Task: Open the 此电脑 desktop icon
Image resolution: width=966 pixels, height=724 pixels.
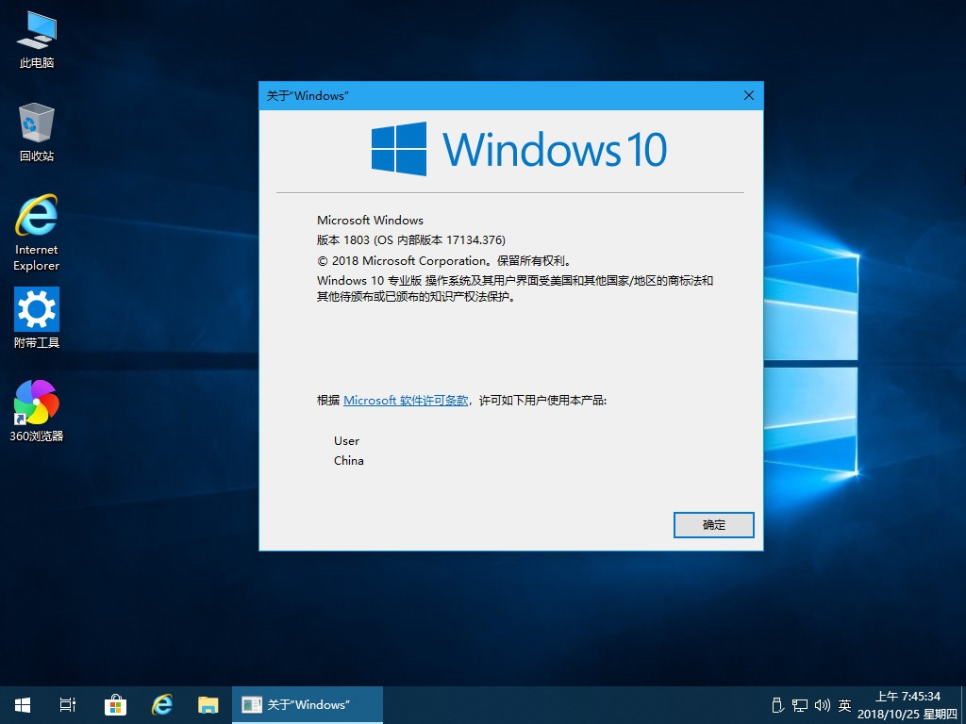Action: point(37,40)
